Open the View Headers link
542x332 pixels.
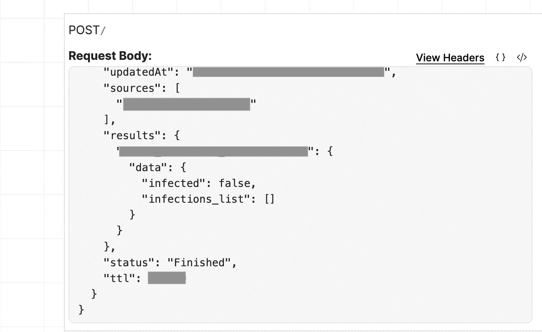click(450, 58)
